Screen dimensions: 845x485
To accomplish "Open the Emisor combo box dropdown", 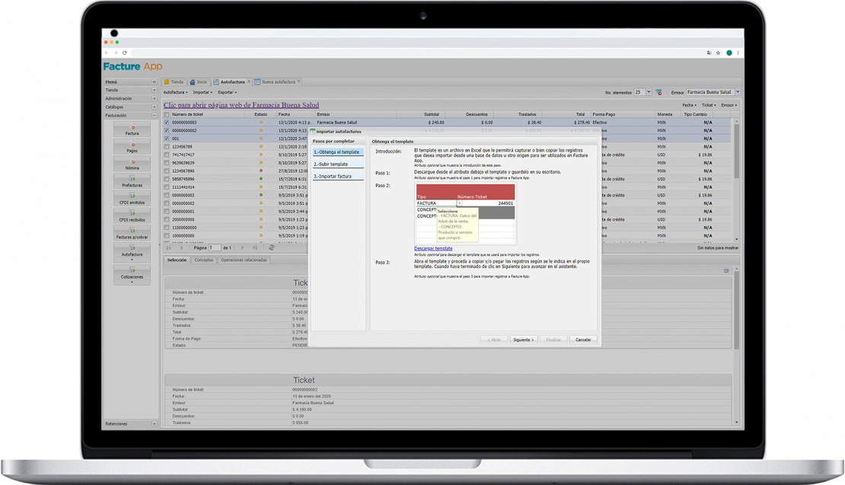I will point(738,91).
